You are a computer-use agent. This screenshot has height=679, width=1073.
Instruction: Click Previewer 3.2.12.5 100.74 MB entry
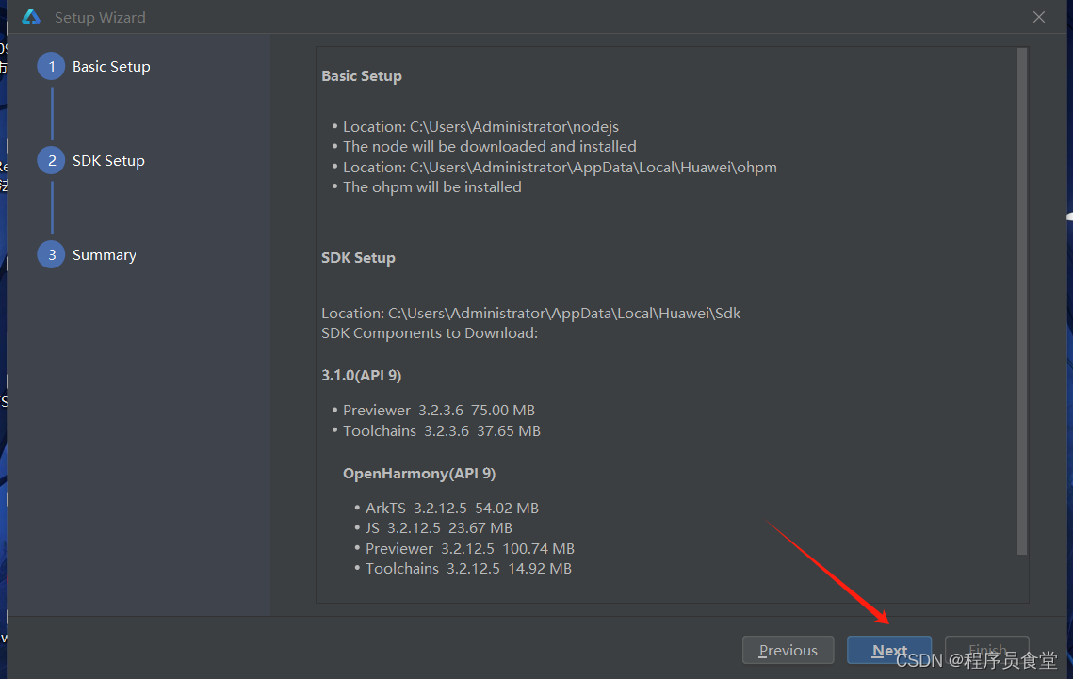pos(469,548)
